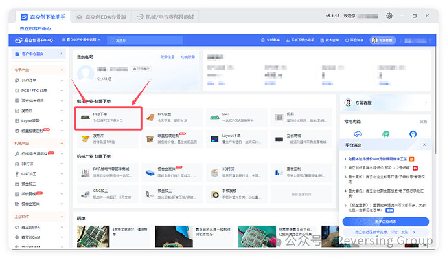Expand the 钣合金壳体 sidebar chevron

pos(62,204)
